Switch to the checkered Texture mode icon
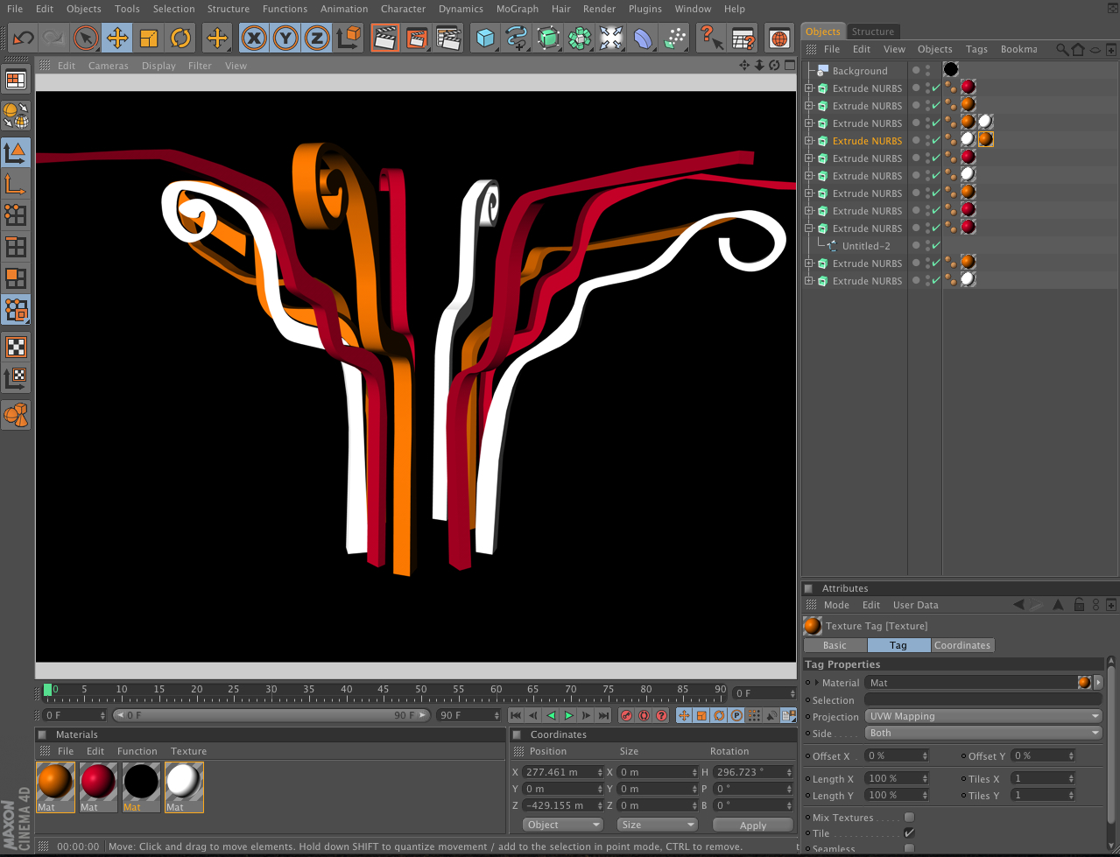 (16, 347)
